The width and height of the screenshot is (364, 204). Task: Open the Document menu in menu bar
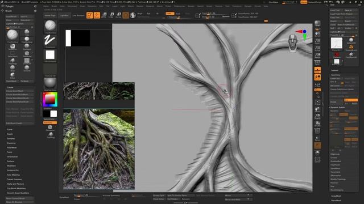click(72, 6)
